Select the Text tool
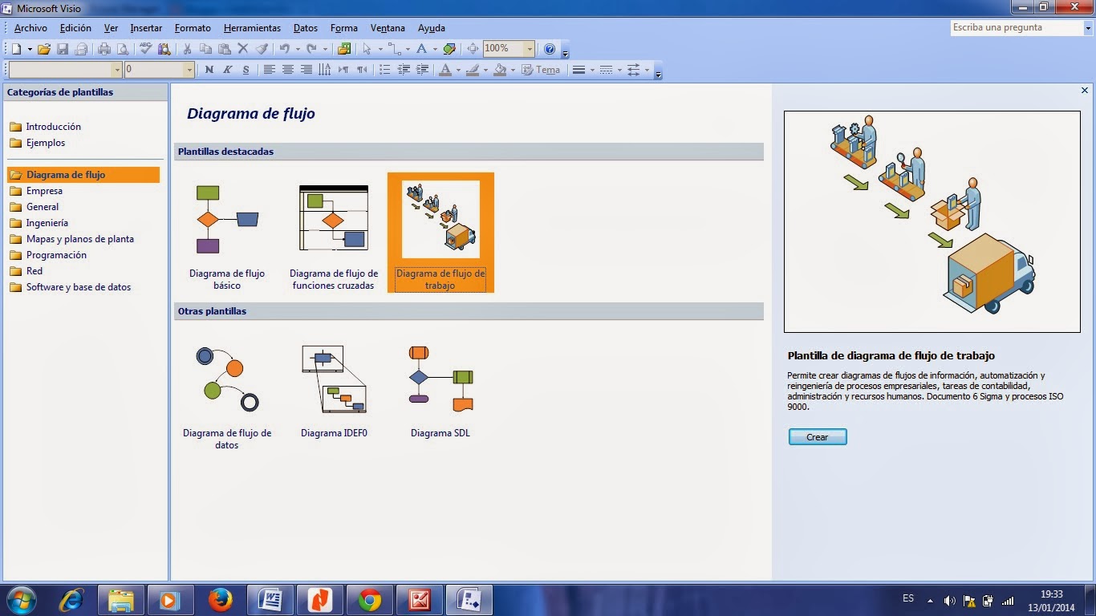Viewport: 1096px width, 616px height. click(x=422, y=49)
